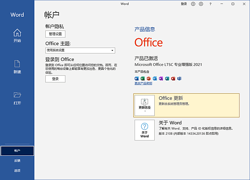
Task: Click the Manage Settings (管理设置) button
Action: point(55,34)
